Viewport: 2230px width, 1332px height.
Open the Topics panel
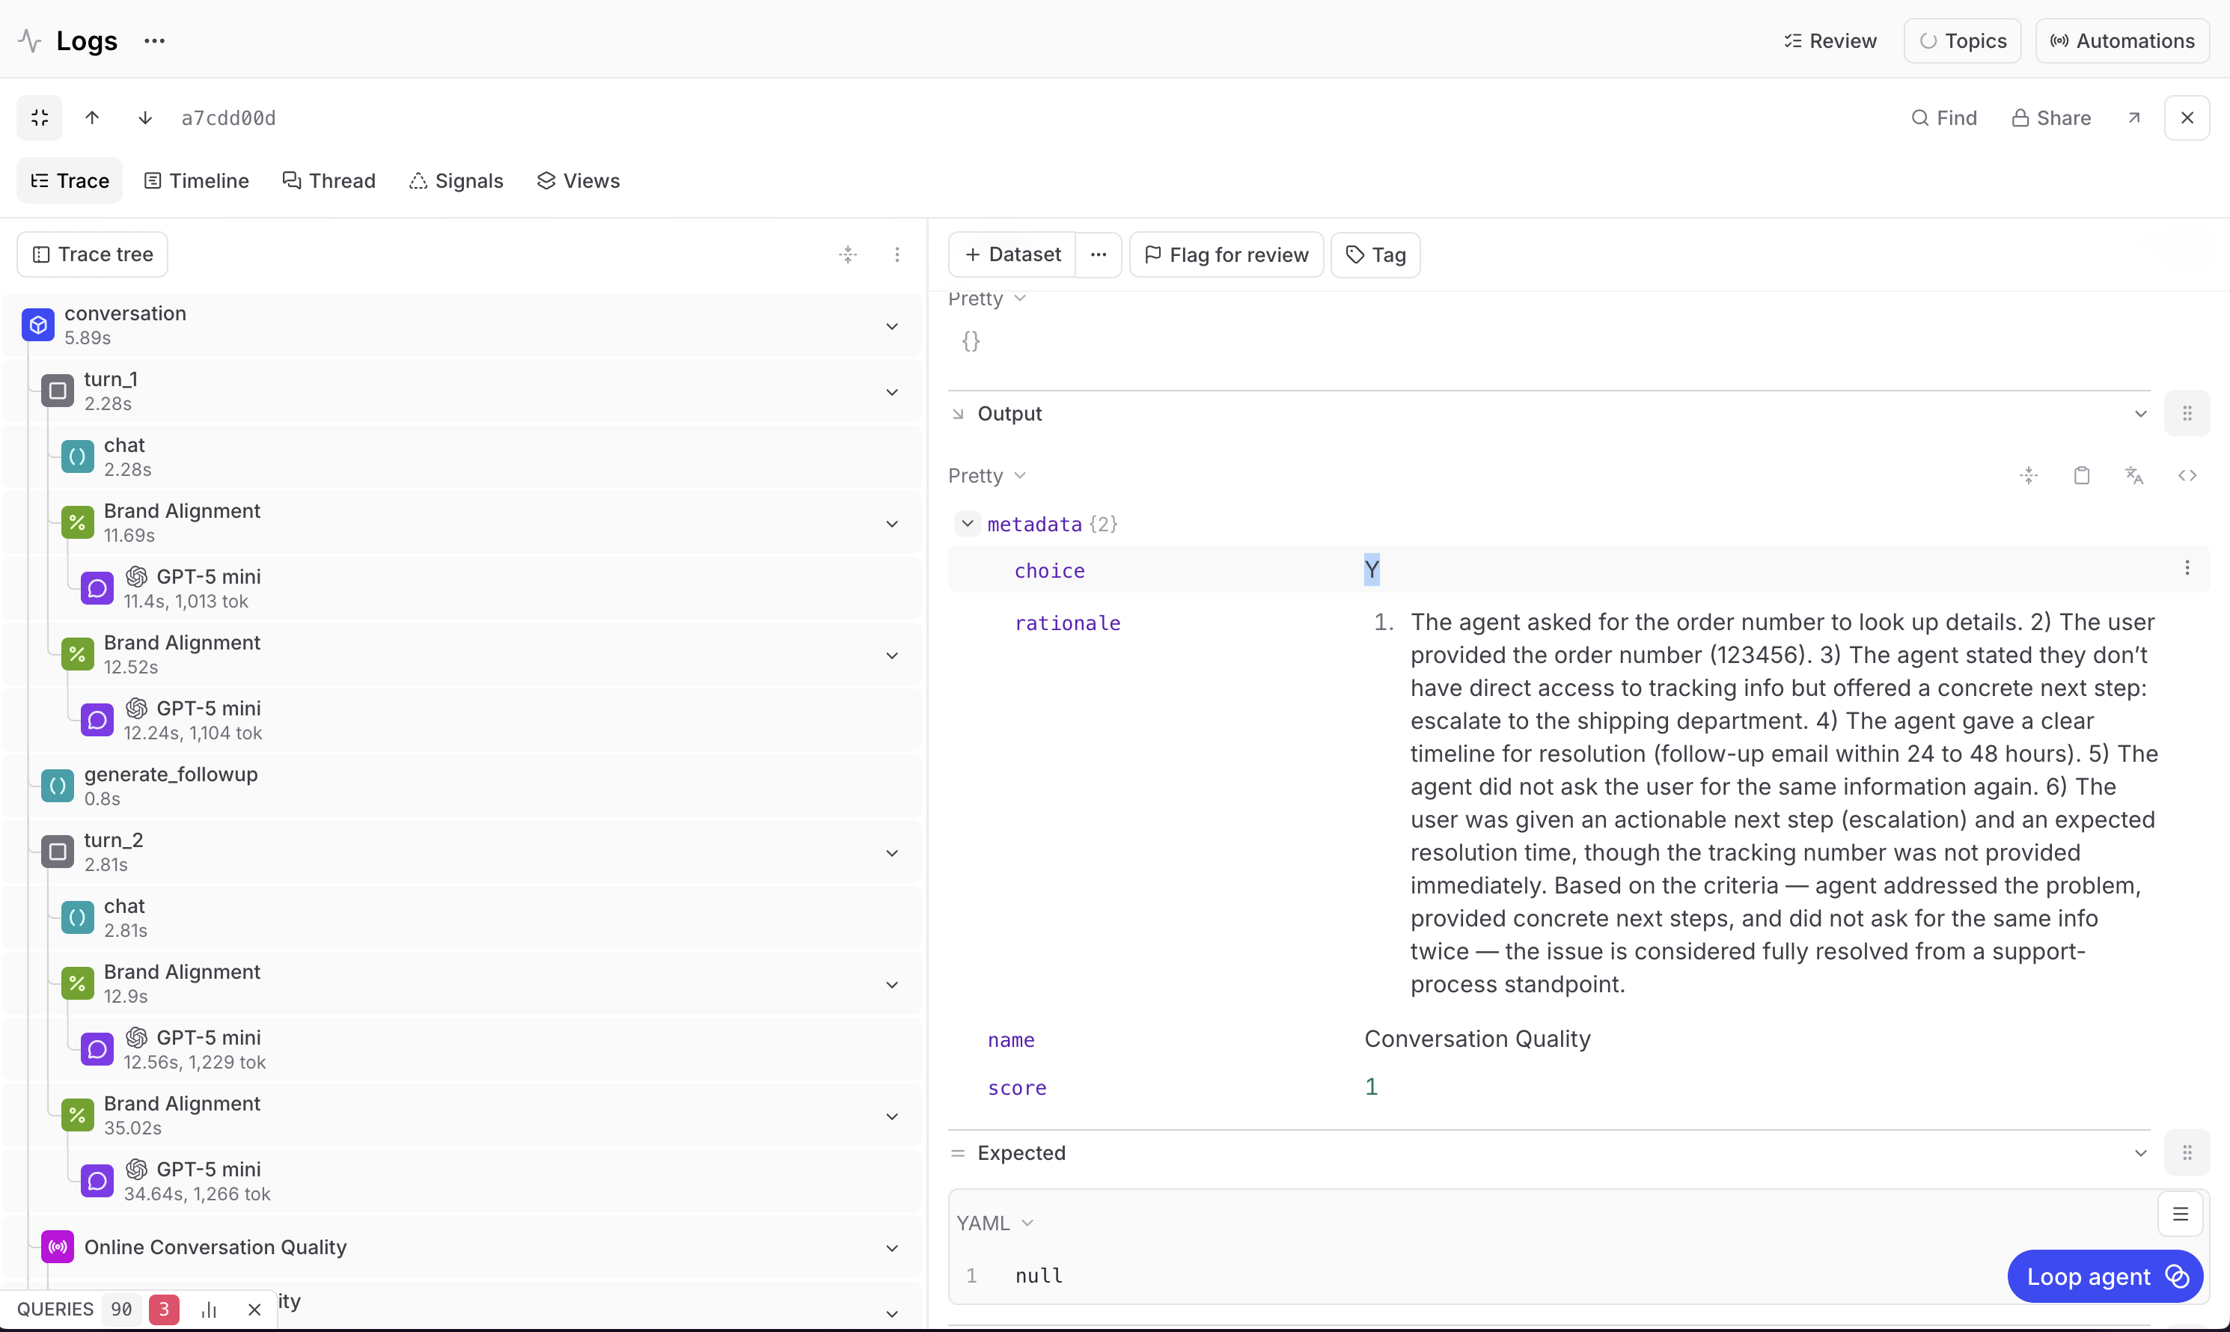coord(1963,40)
